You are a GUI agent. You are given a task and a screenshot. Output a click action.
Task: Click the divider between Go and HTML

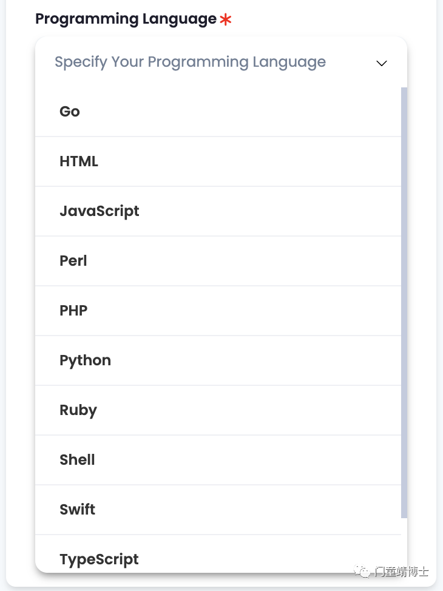coord(218,137)
